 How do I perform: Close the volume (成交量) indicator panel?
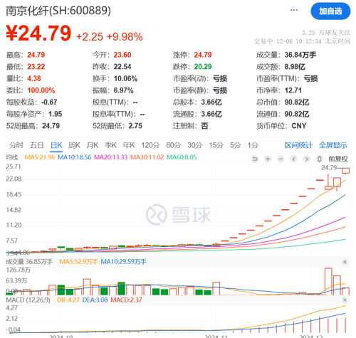point(345,262)
